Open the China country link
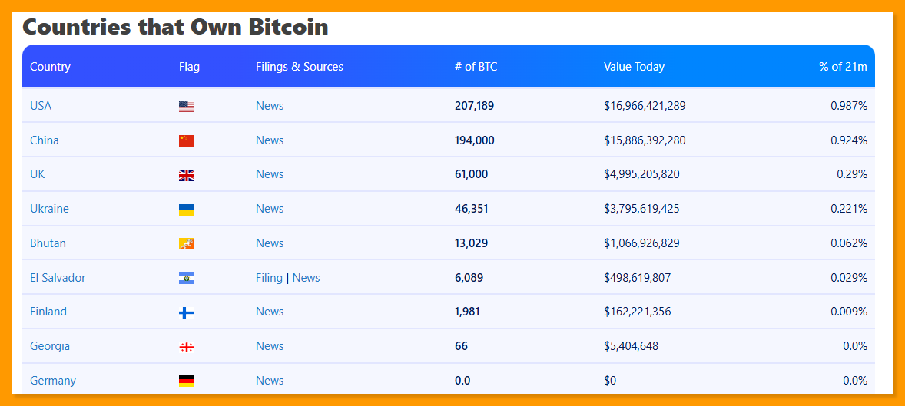 (45, 140)
